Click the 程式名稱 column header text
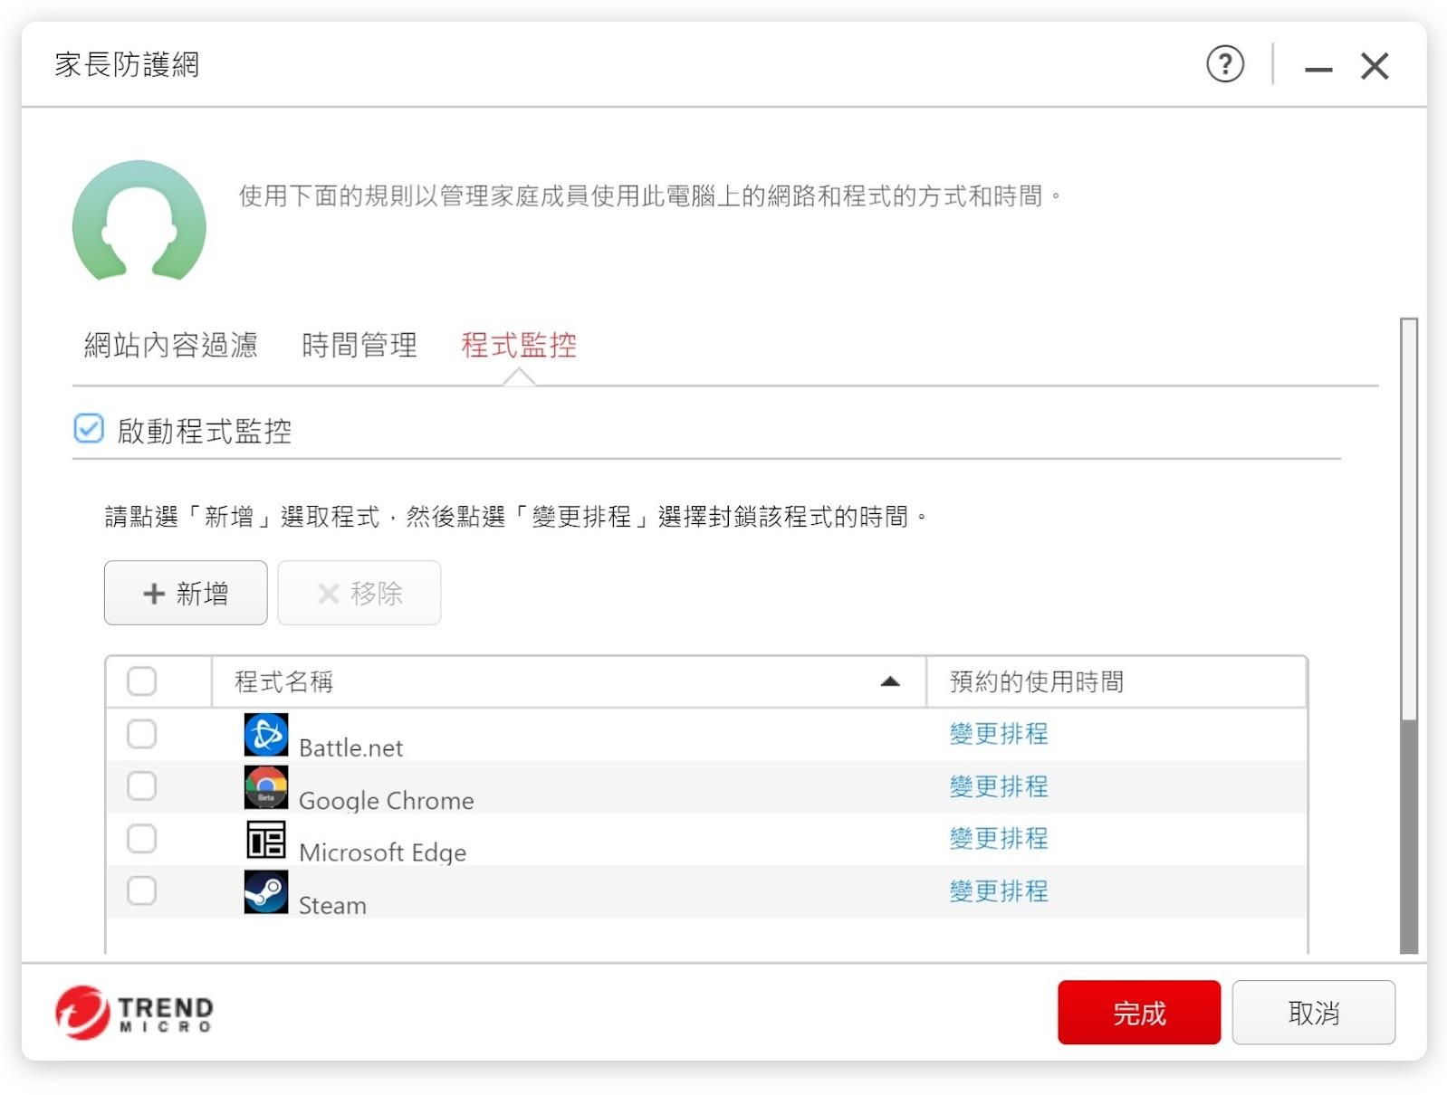 pos(284,681)
